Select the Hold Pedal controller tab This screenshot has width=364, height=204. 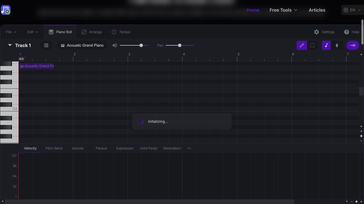[x=148, y=148]
